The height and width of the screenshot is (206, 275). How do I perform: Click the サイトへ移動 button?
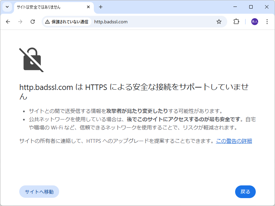tap(39, 192)
